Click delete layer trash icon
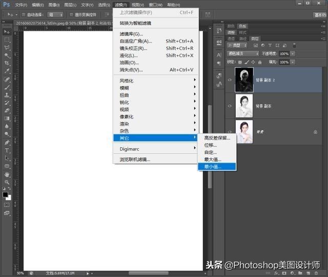 point(316,273)
